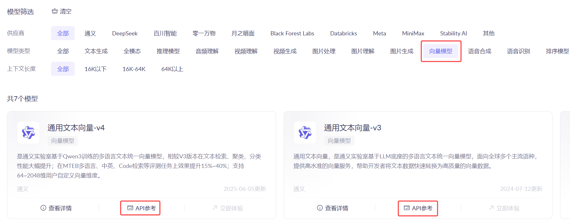Filter supplier by 零一万物
This screenshot has height=224, width=570.
(204, 33)
